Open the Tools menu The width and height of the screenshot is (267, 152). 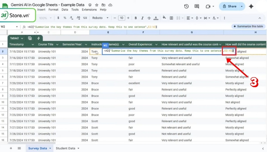click(75, 10)
